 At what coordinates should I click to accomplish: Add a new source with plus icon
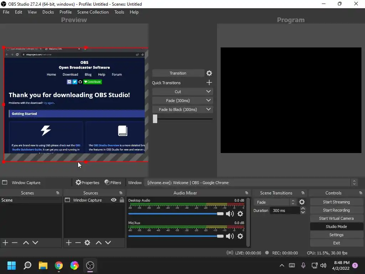point(69,243)
